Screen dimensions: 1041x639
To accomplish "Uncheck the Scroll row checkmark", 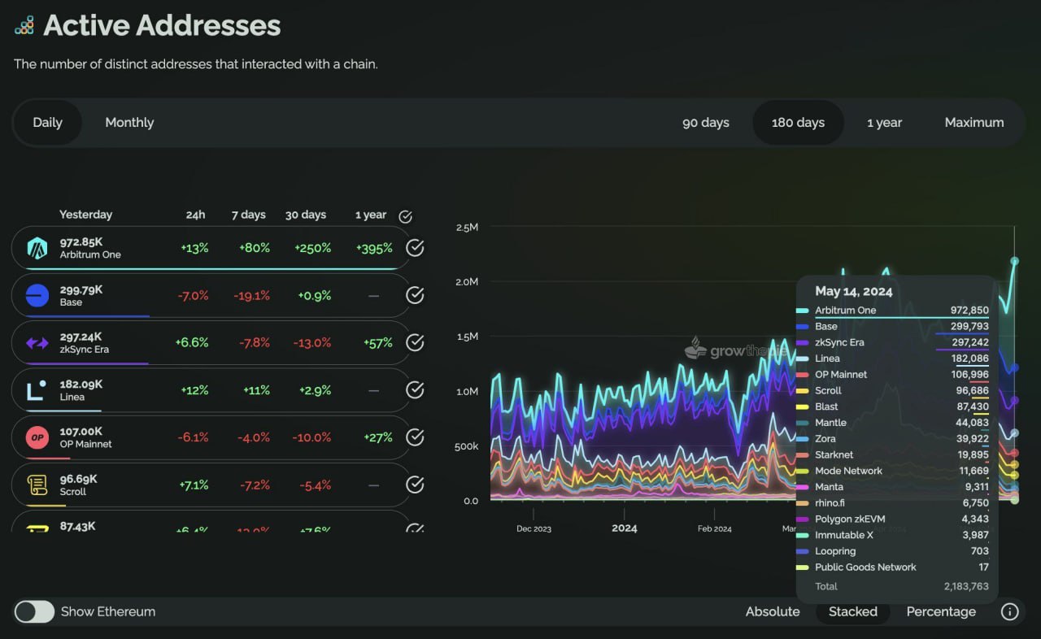I will 415,485.
